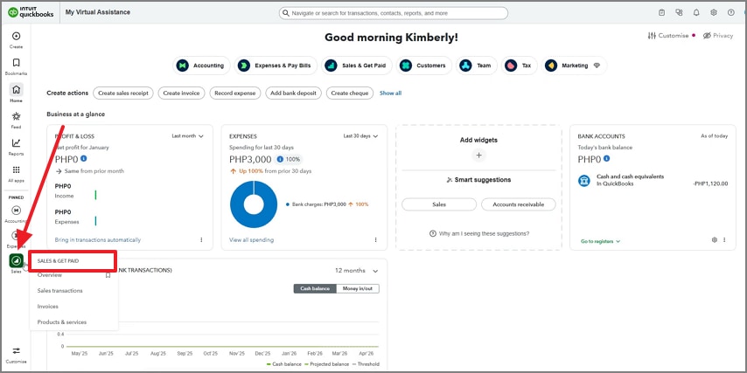Open the Feed sidebar icon
The image size is (747, 373).
(17, 116)
